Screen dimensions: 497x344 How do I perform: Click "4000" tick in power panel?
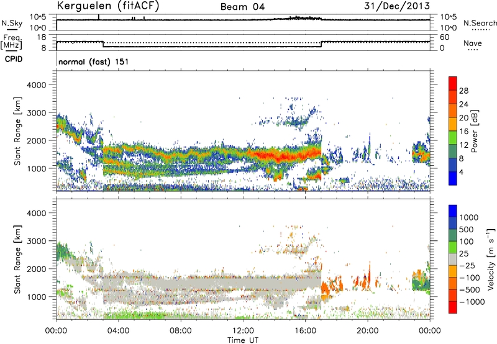(36, 85)
